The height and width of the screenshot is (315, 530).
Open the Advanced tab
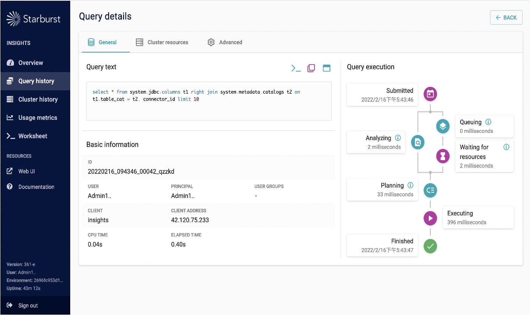pos(225,42)
